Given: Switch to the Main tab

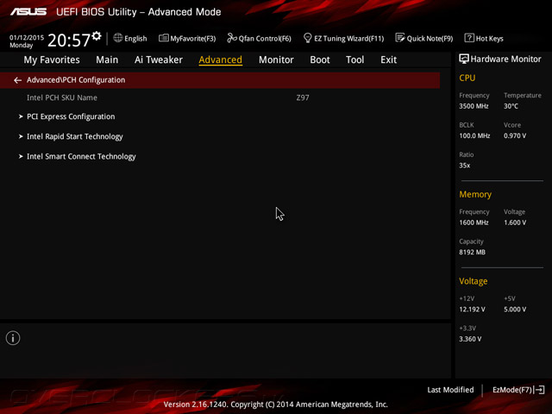Looking at the screenshot, I should (107, 60).
